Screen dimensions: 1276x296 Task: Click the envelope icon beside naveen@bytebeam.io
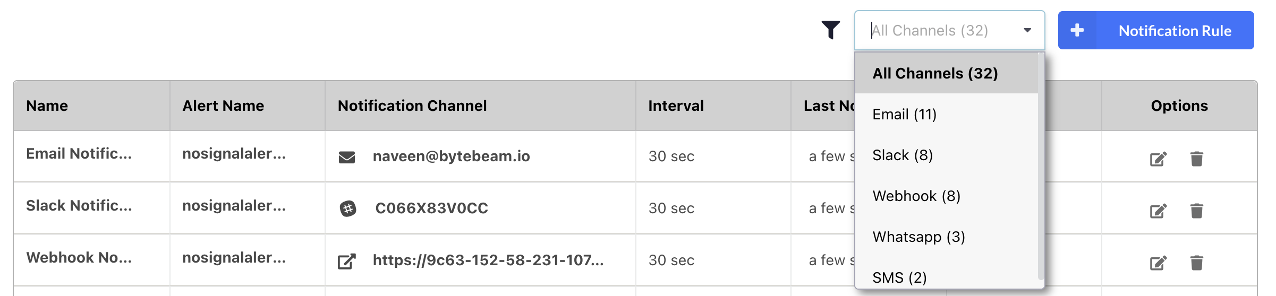tap(347, 157)
